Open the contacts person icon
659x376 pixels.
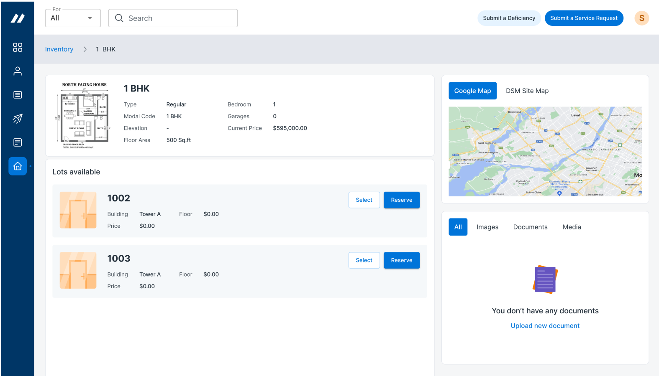coord(18,71)
